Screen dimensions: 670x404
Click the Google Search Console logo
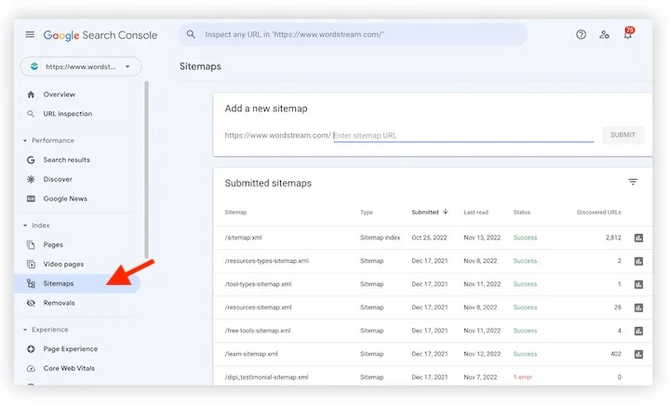pyautogui.click(x=100, y=35)
